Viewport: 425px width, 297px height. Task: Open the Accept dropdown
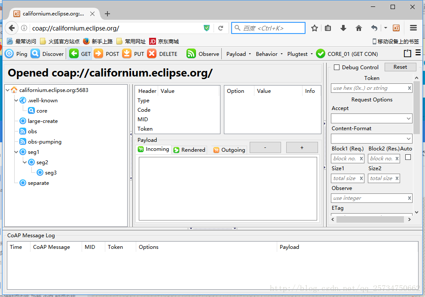pos(372,119)
